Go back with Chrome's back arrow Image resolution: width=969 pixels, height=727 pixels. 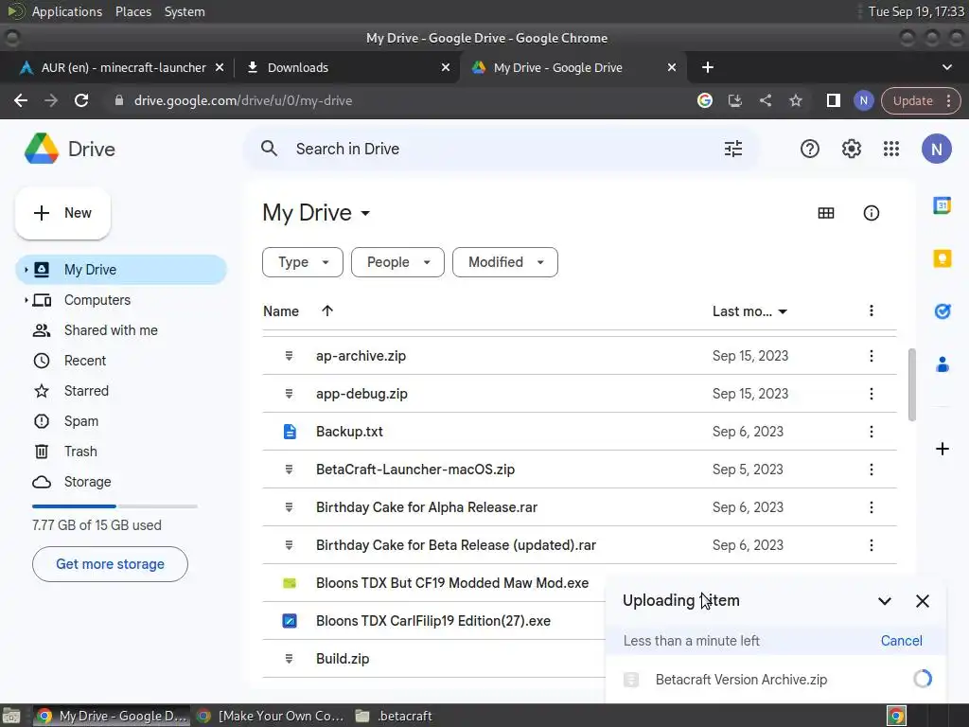(21, 100)
